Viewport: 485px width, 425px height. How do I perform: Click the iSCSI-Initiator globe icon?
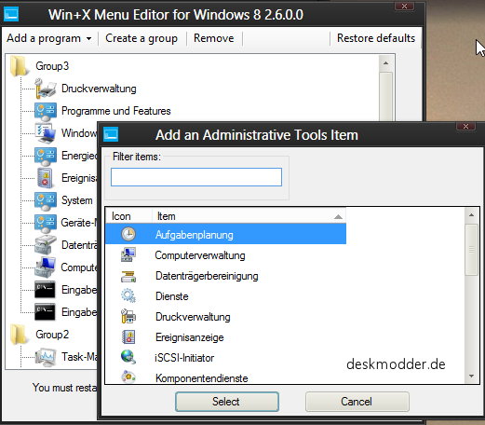click(128, 357)
